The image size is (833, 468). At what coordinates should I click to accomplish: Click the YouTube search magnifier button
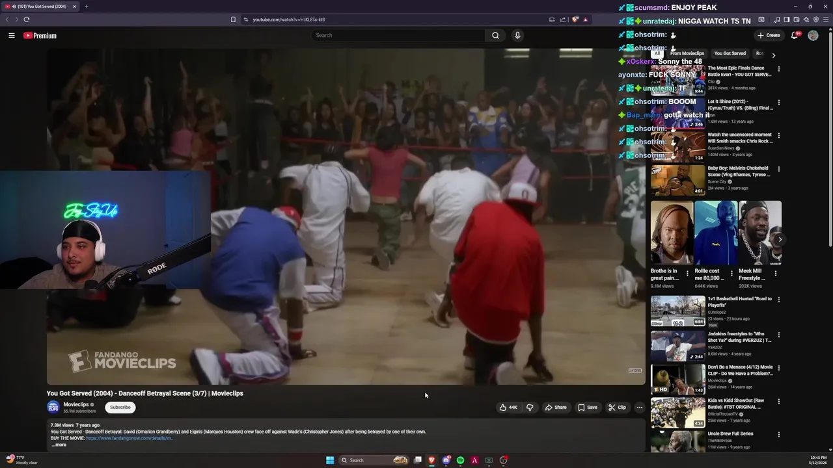click(x=495, y=35)
